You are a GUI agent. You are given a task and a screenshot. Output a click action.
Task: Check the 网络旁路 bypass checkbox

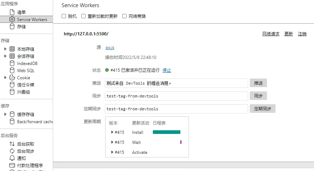(x=124, y=16)
